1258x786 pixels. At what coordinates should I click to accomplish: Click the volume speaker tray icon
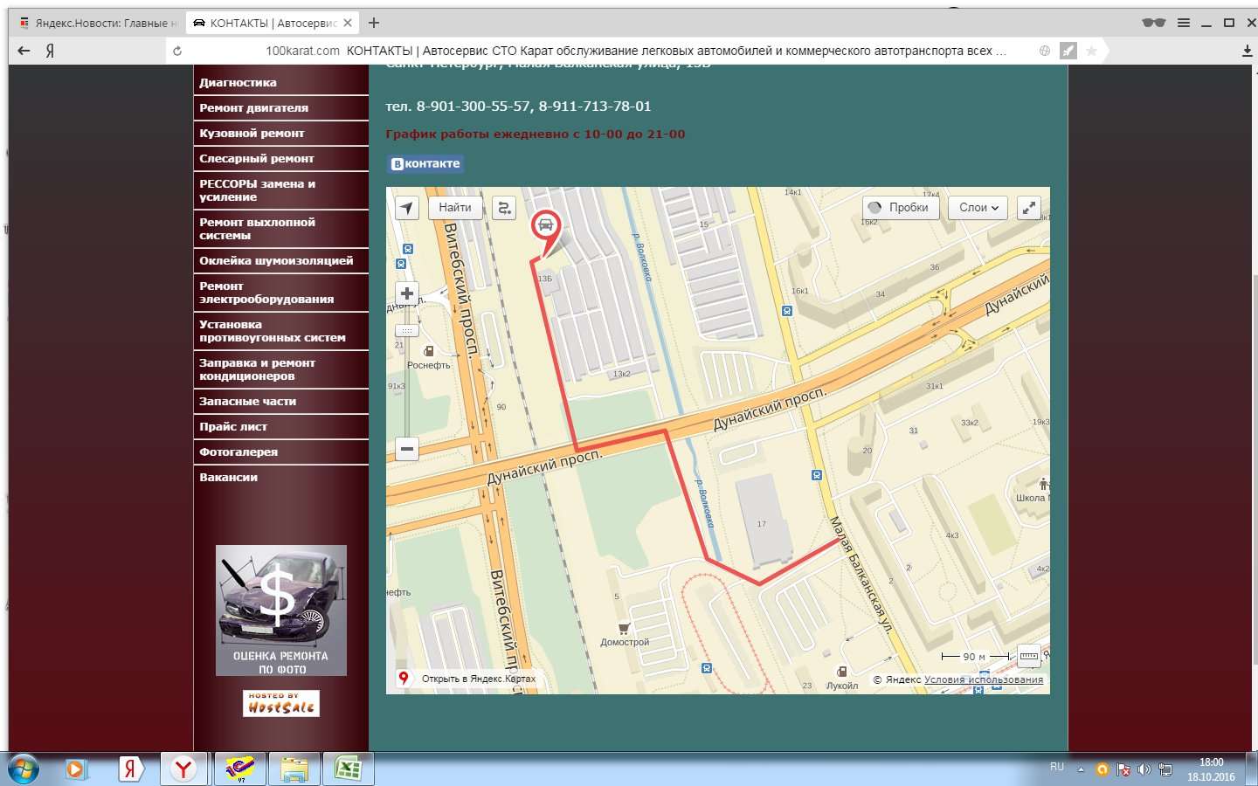1144,769
